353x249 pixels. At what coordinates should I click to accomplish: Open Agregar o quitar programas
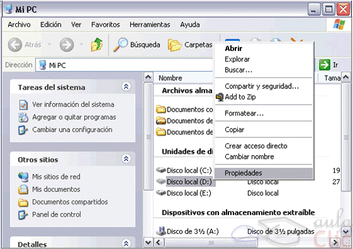click(74, 117)
